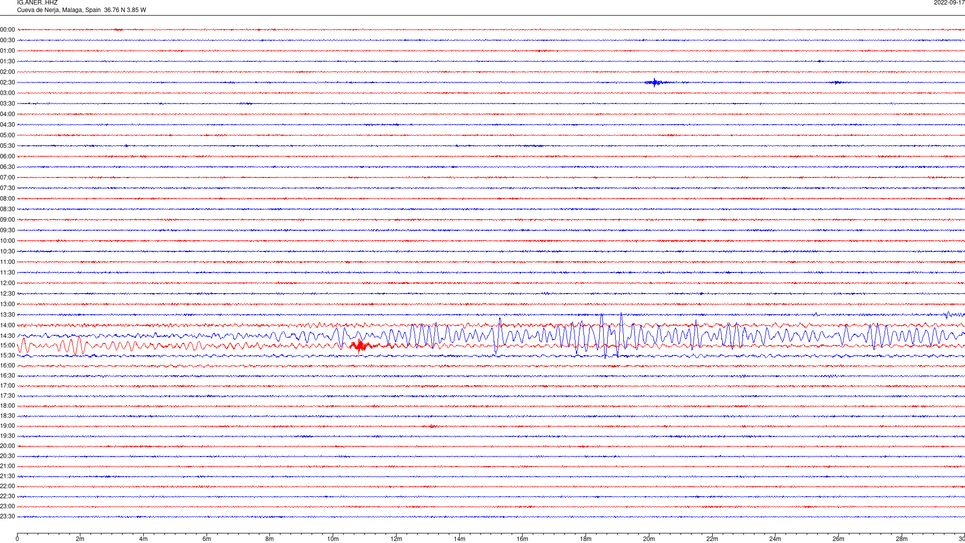Click the 18m tick on time axis

[x=586, y=539]
